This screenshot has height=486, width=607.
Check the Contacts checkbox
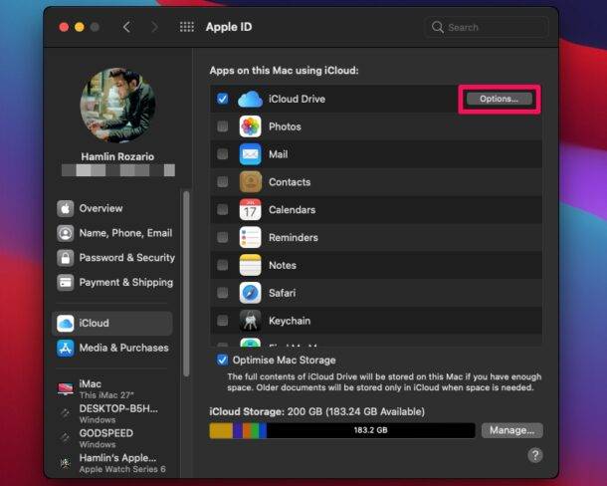pyautogui.click(x=223, y=182)
